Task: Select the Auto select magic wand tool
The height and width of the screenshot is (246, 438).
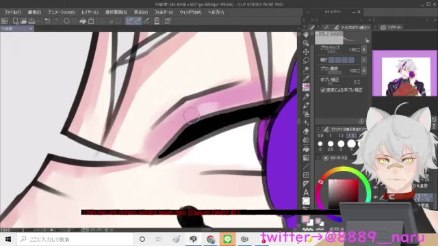Action: (306, 69)
